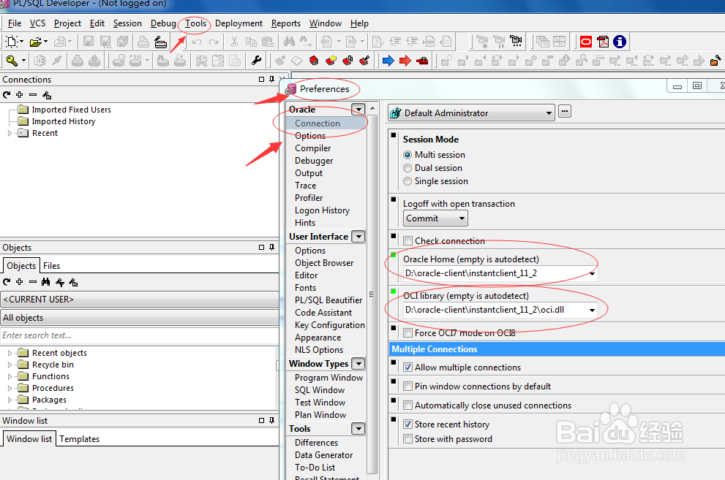Click the blue right arrow toolbar icon
This screenshot has height=480, width=725.
388,61
